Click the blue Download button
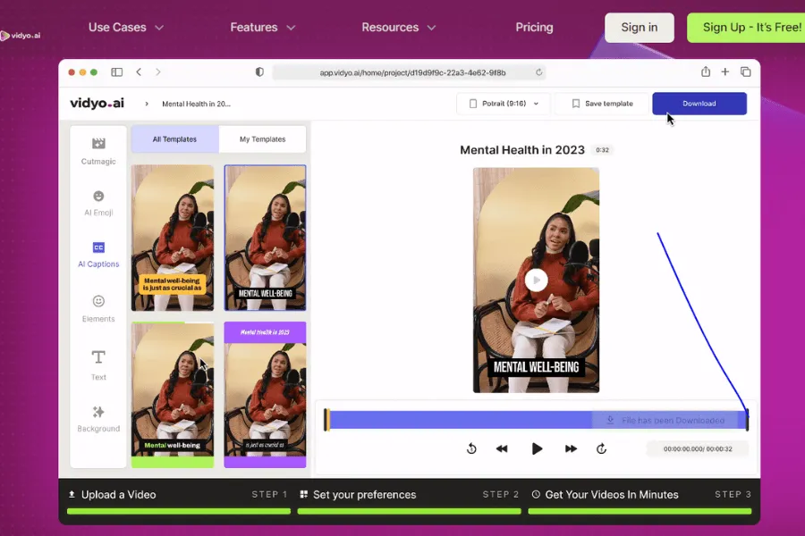This screenshot has width=805, height=536. (x=699, y=104)
